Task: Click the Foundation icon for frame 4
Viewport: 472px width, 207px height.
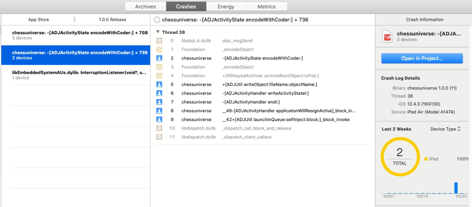Action: pyautogui.click(x=159, y=76)
